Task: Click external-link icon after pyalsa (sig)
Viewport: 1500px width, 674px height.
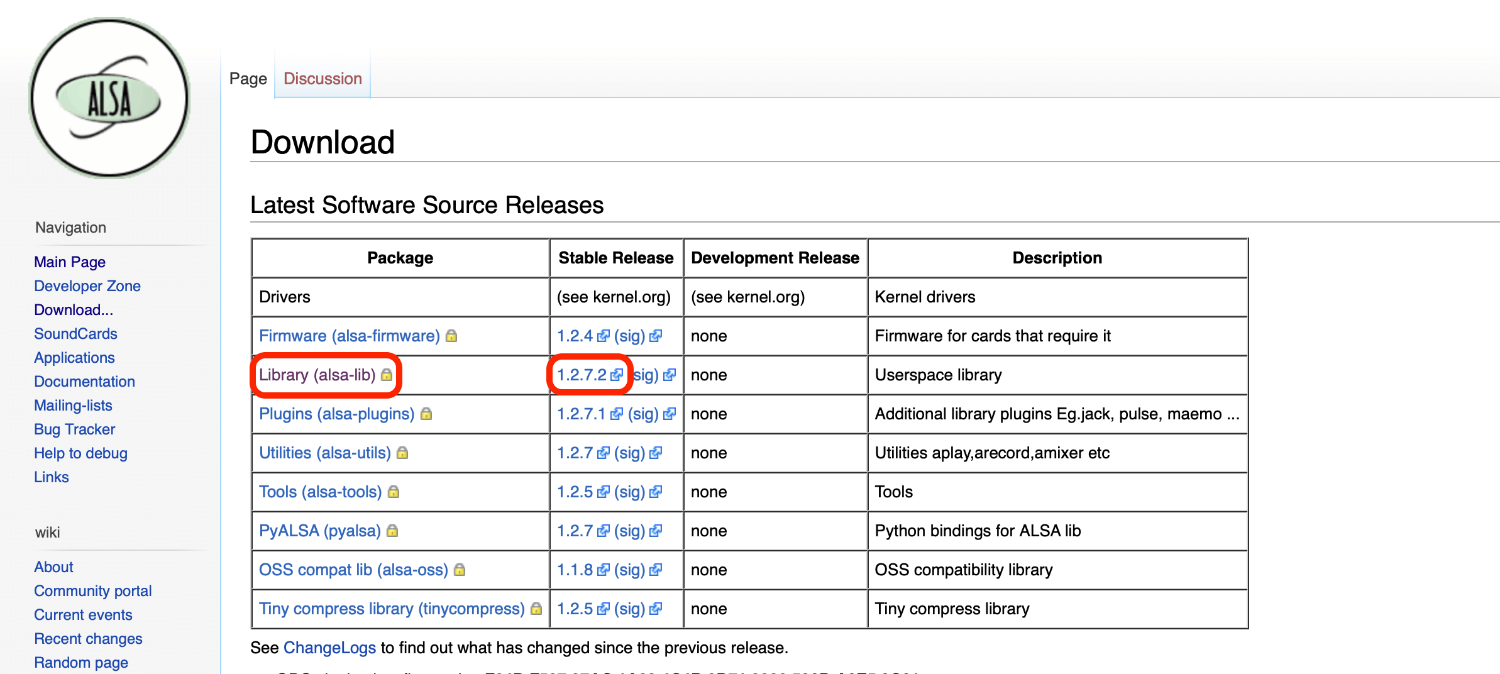Action: (x=656, y=531)
